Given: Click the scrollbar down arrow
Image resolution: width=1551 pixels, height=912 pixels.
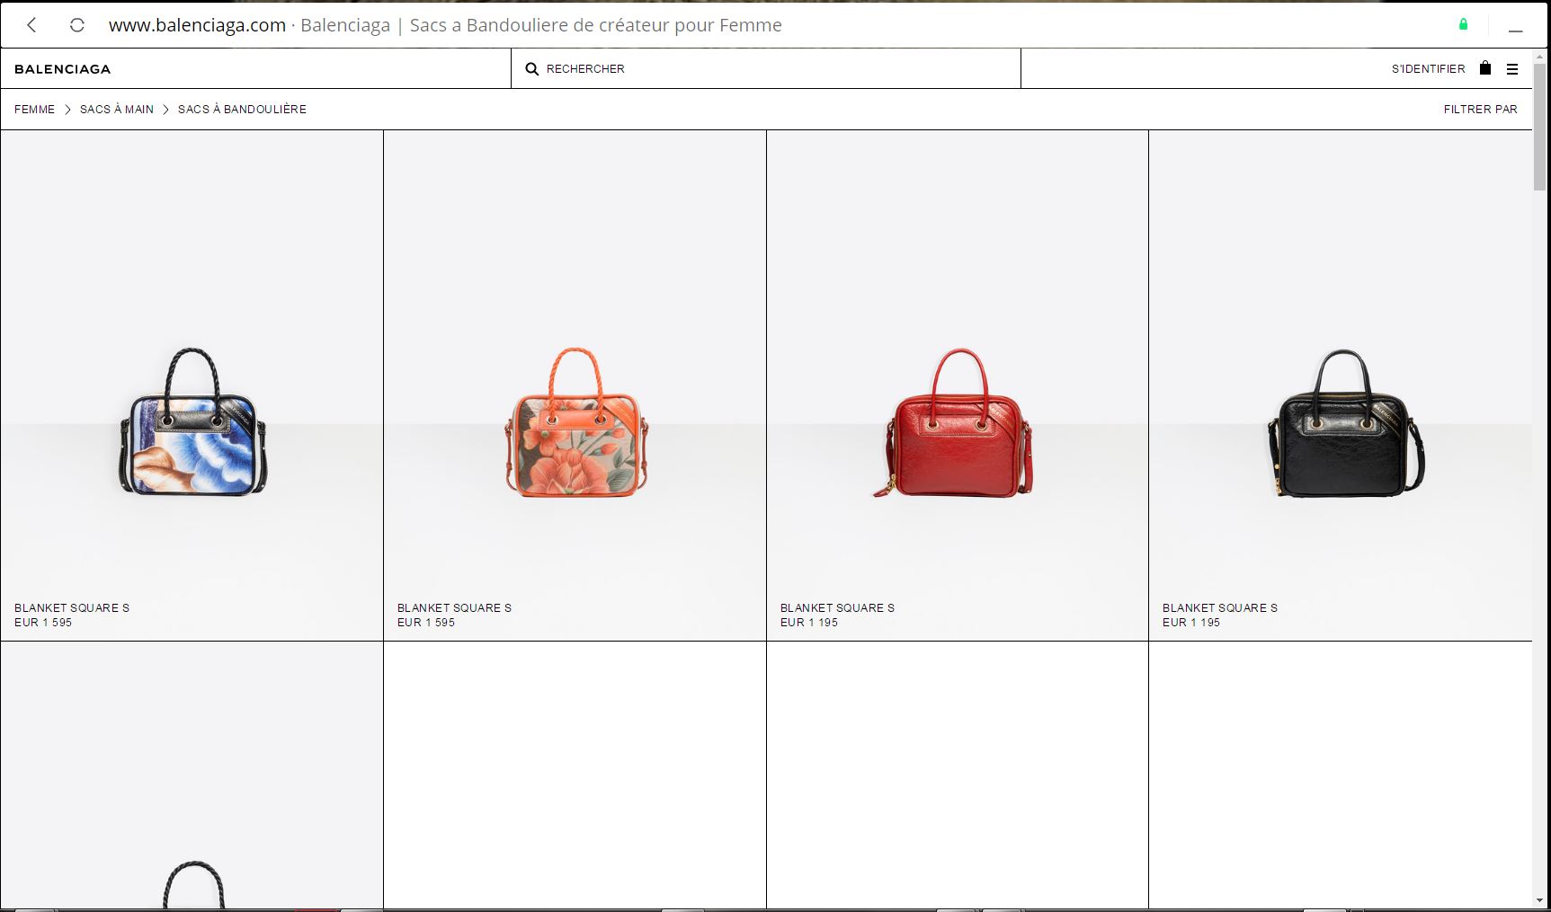Looking at the screenshot, I should point(1541,900).
